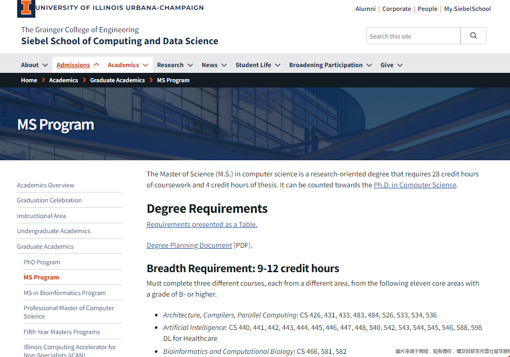Type in the Search this site field
This screenshot has width=510, height=357.
[x=413, y=36]
